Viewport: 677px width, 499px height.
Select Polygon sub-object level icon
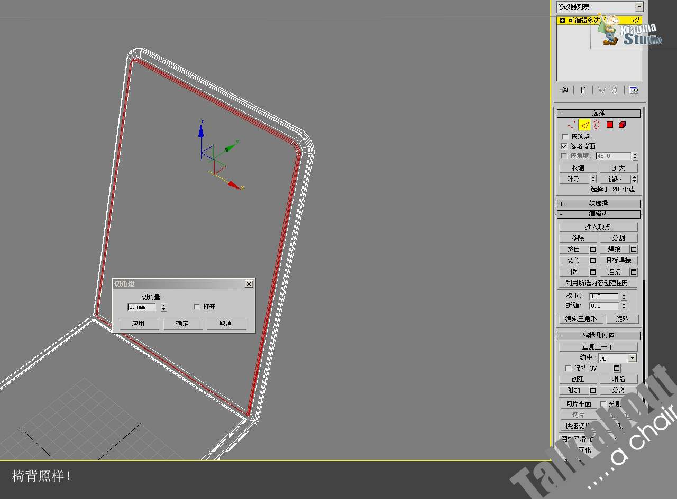pos(609,125)
